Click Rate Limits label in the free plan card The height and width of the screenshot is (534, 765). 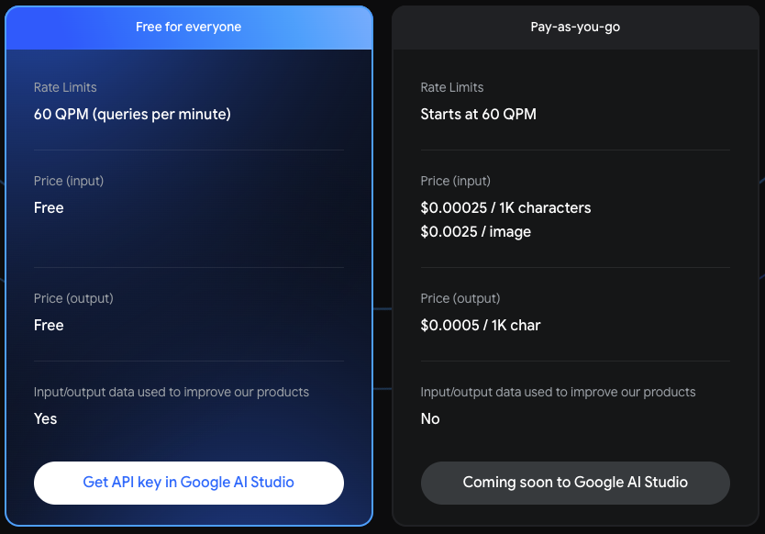(65, 88)
